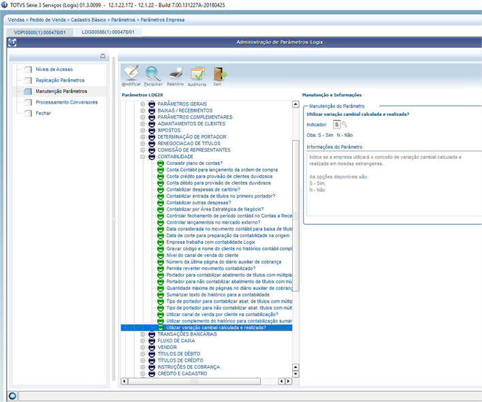Click Parâmetros breadcrumb link
This screenshot has height=402, width=482.
point(123,20)
